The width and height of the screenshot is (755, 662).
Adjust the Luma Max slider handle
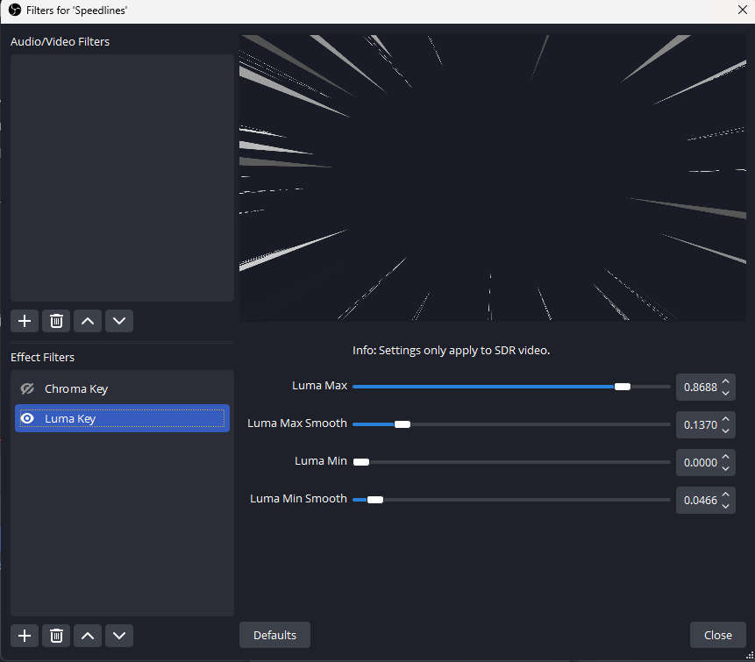(623, 385)
